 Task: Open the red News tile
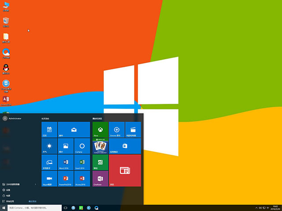coord(125,171)
